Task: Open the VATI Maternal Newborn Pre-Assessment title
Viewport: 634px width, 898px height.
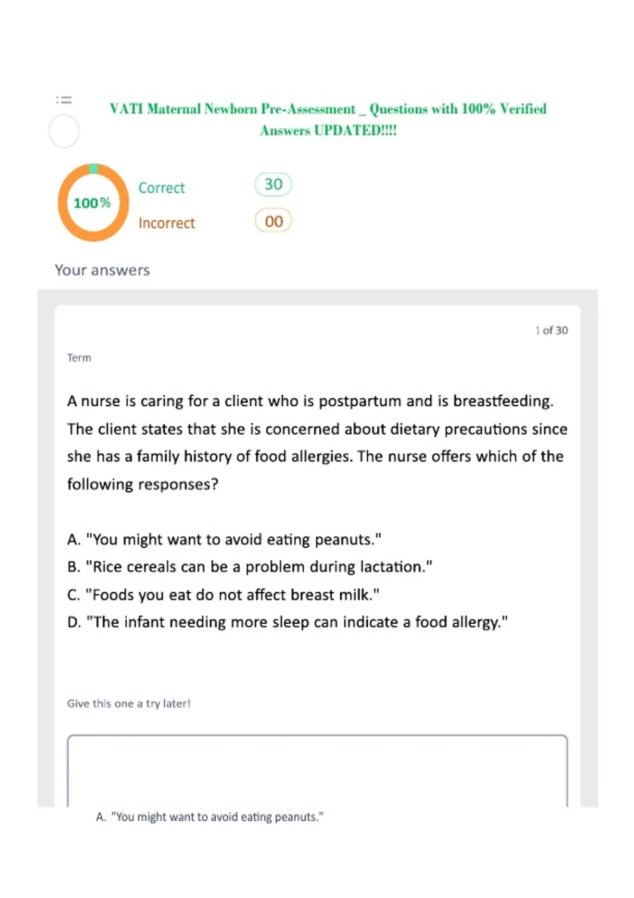Action: 328,119
